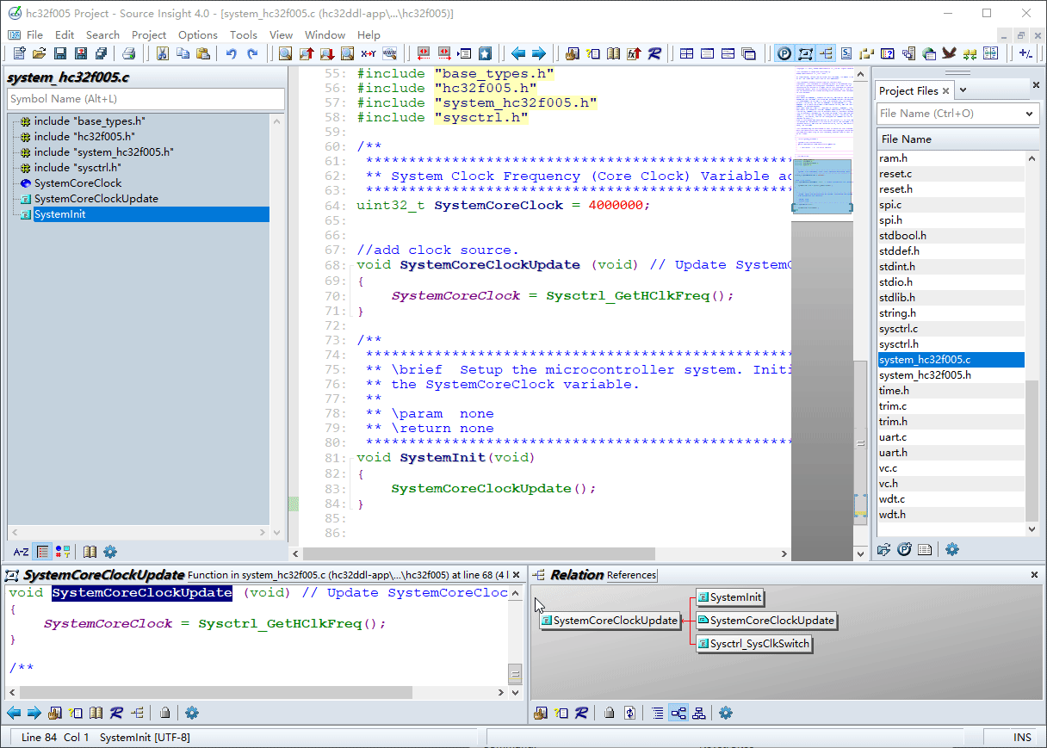This screenshot has width=1047, height=748.
Task: Toggle A-Z sorting in symbol panel
Action: click(21, 552)
